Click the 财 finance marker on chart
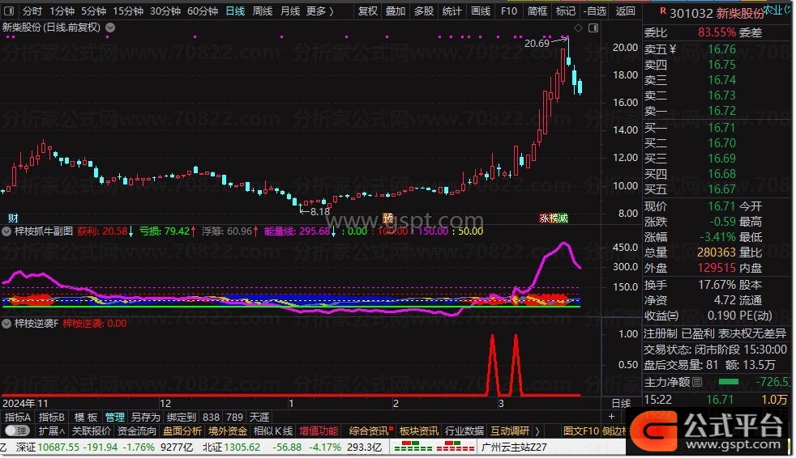Image resolution: width=796 pixels, height=458 pixels. (x=13, y=218)
